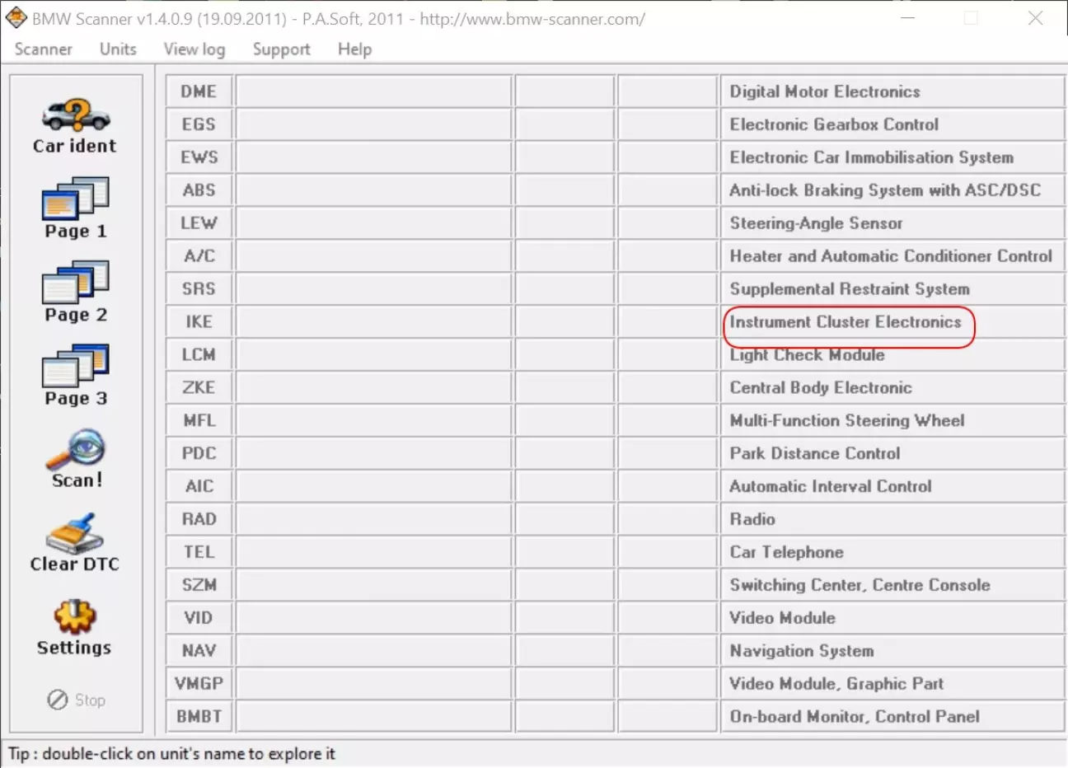Open the Support menu

point(281,49)
